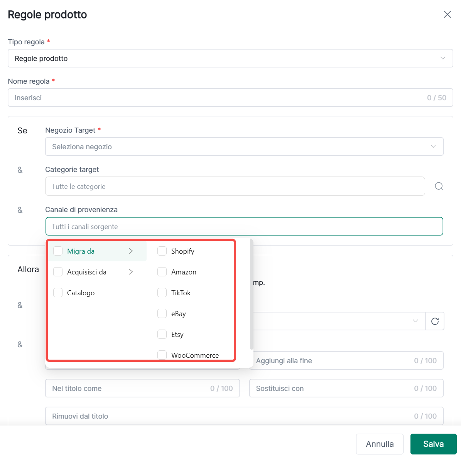Toggle the Catalogo checkbox
This screenshot has height=456, width=461.
point(58,293)
